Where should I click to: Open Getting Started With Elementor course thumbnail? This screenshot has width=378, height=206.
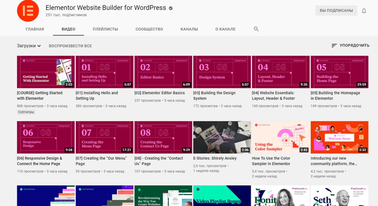point(46,72)
